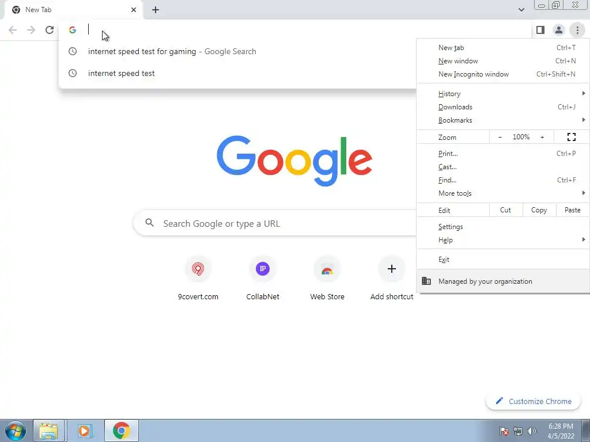Click Copy in the Edit row
The image size is (590, 442).
point(539,210)
